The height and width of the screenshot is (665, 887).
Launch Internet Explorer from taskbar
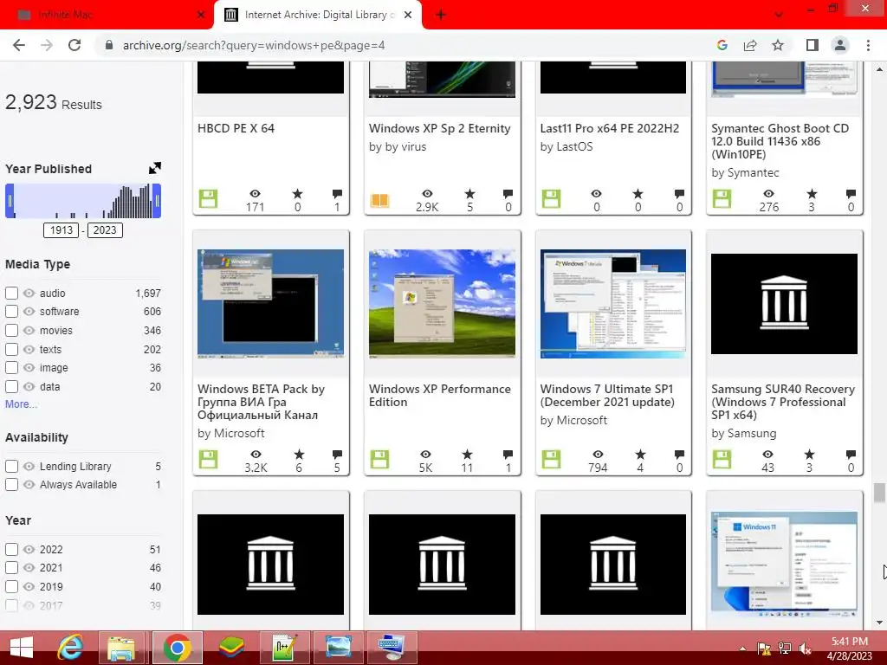(70, 648)
